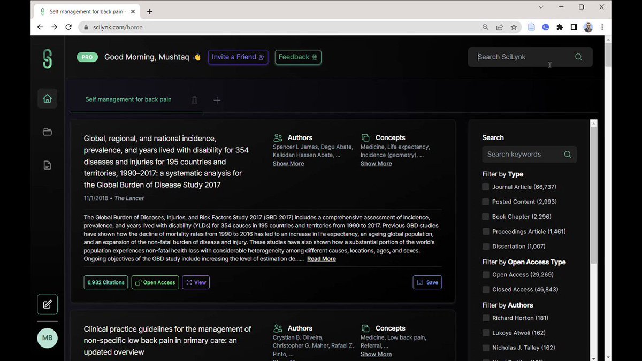Filter by author Richard Horton
This screenshot has height=361, width=642.
coord(486,318)
